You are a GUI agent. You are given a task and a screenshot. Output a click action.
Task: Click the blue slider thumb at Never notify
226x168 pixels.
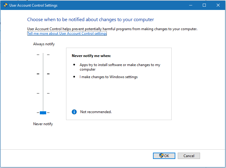(x=43, y=113)
